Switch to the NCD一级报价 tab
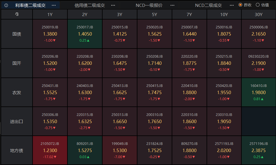This screenshot has width=276, height=165. tap(149, 5)
